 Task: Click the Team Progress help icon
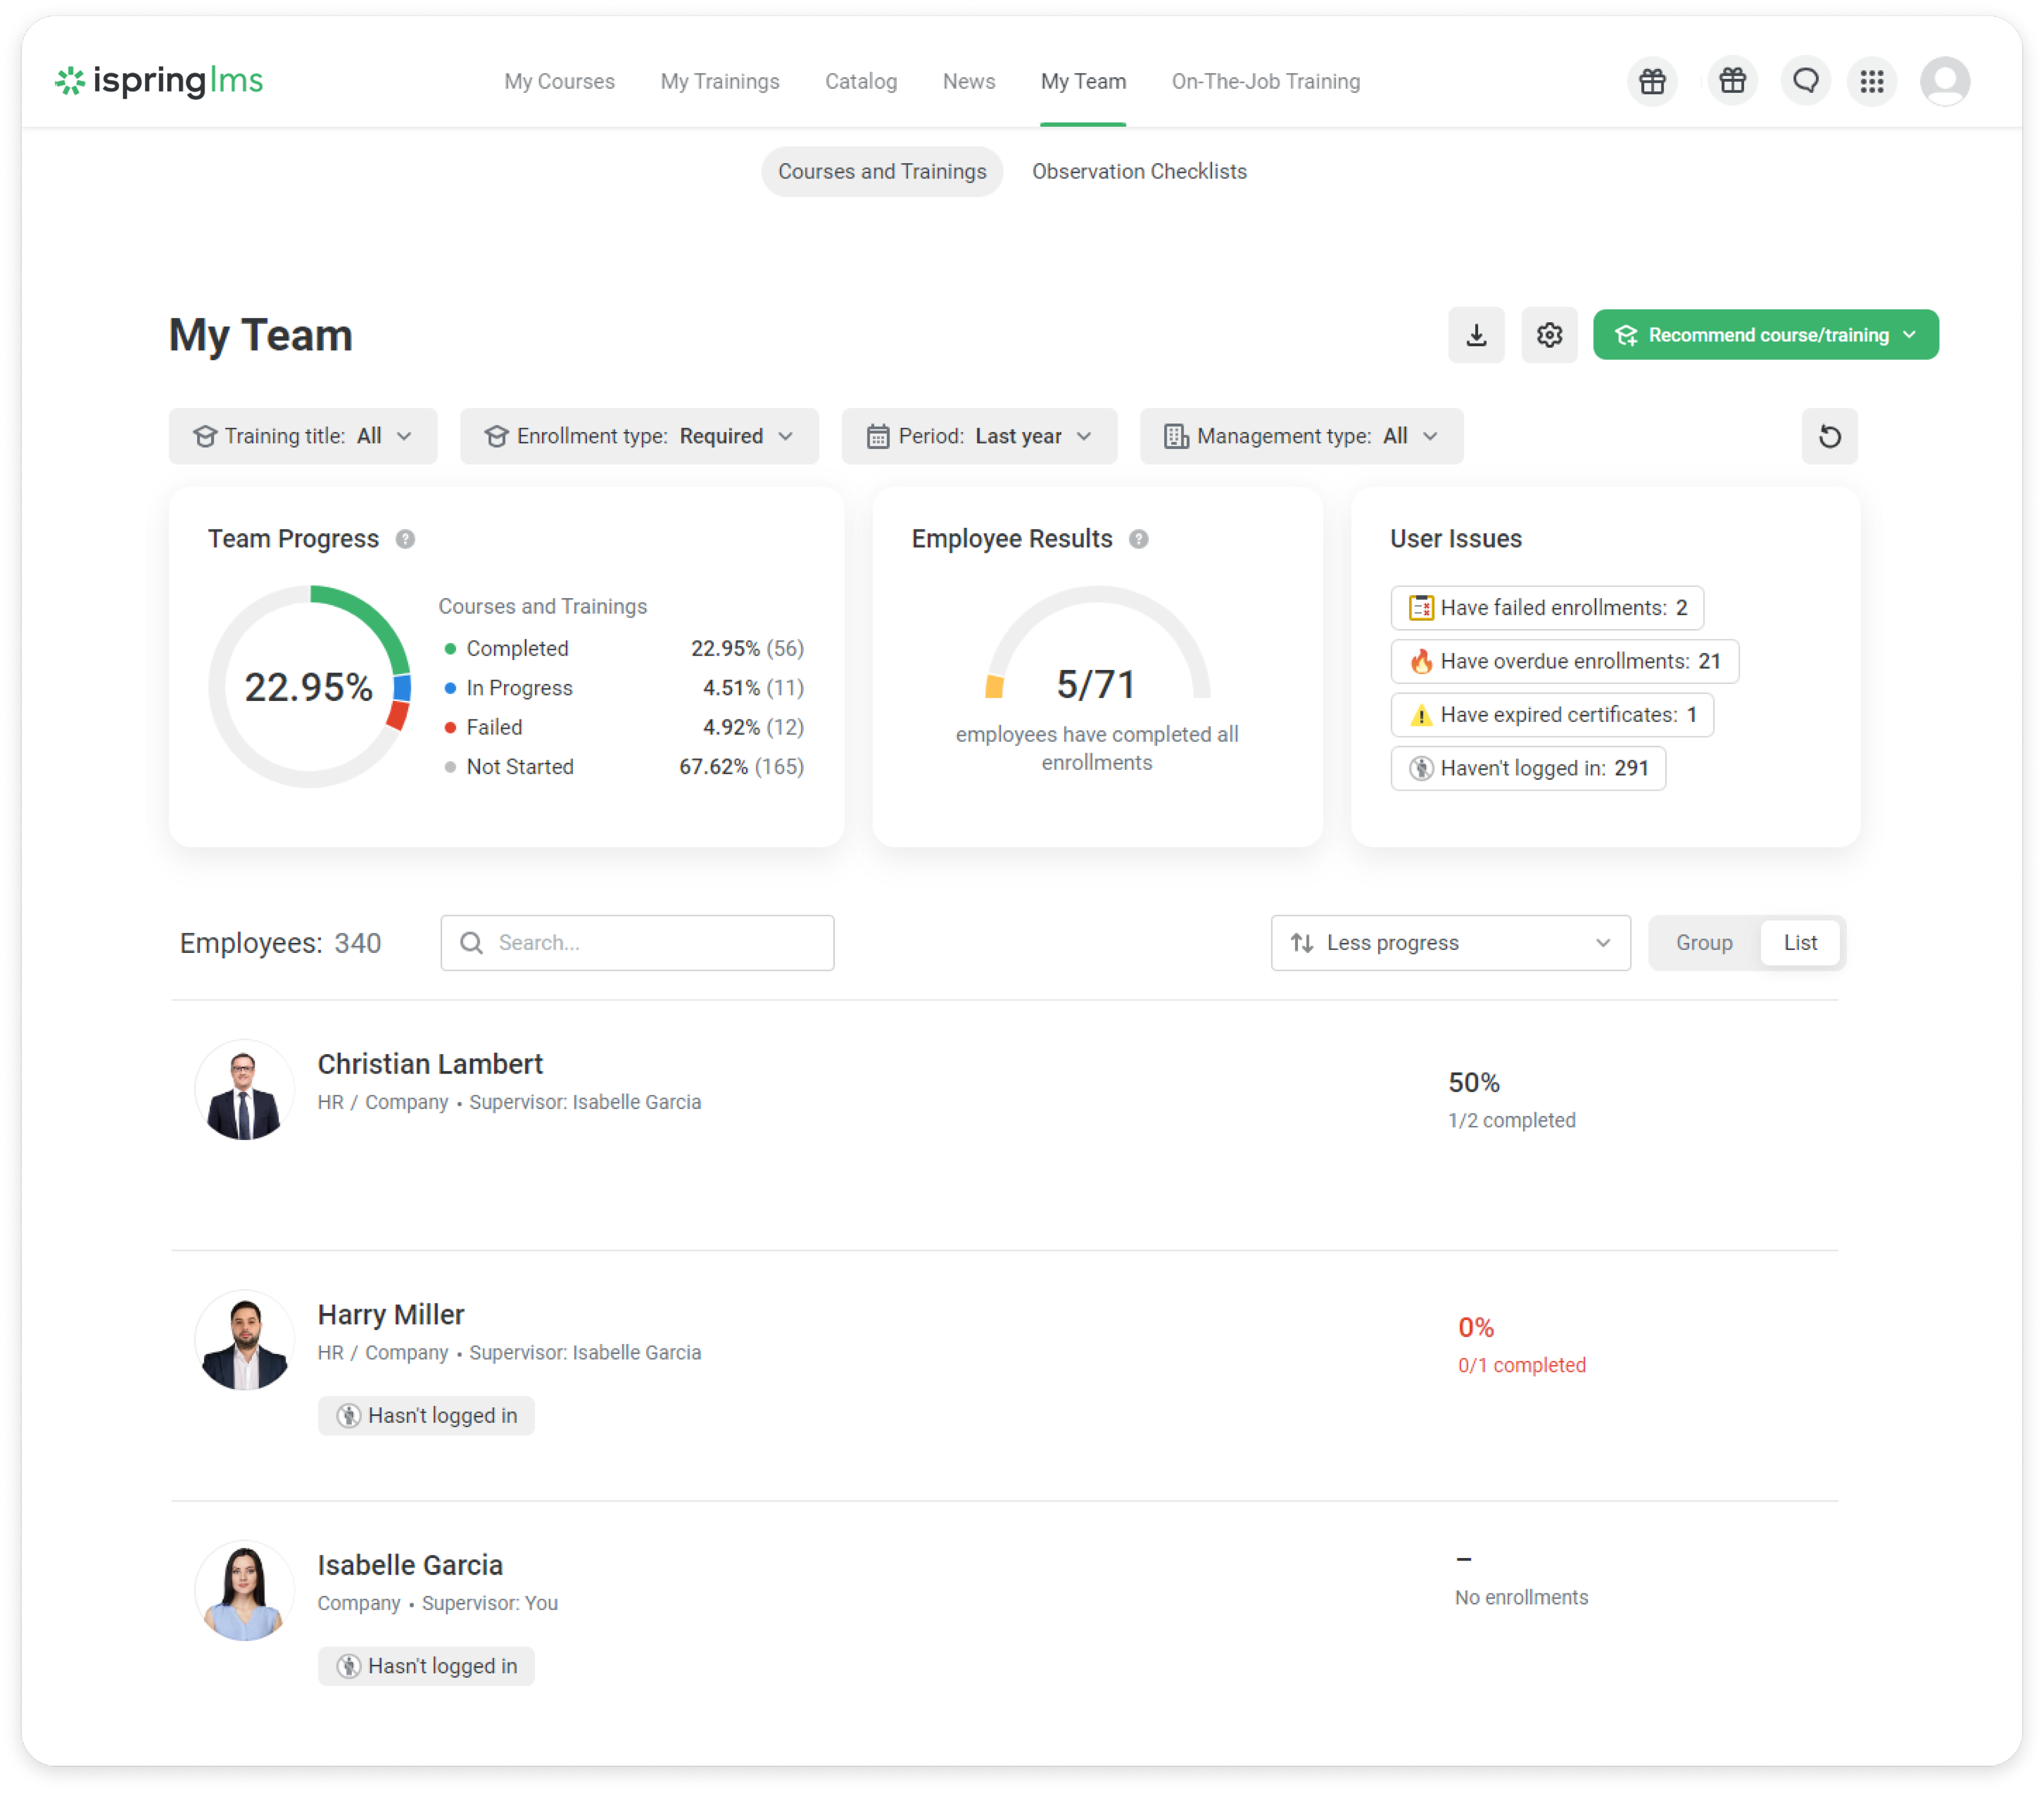[405, 539]
